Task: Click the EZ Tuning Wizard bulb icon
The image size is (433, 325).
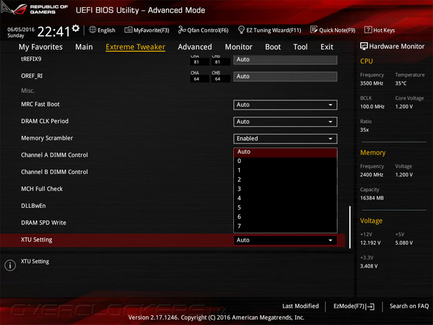Action: pos(241,29)
